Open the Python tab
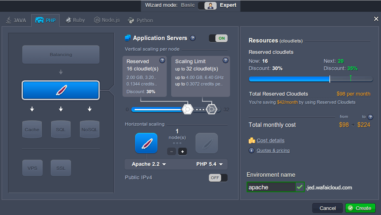This screenshot has width=381, height=215. click(x=141, y=20)
